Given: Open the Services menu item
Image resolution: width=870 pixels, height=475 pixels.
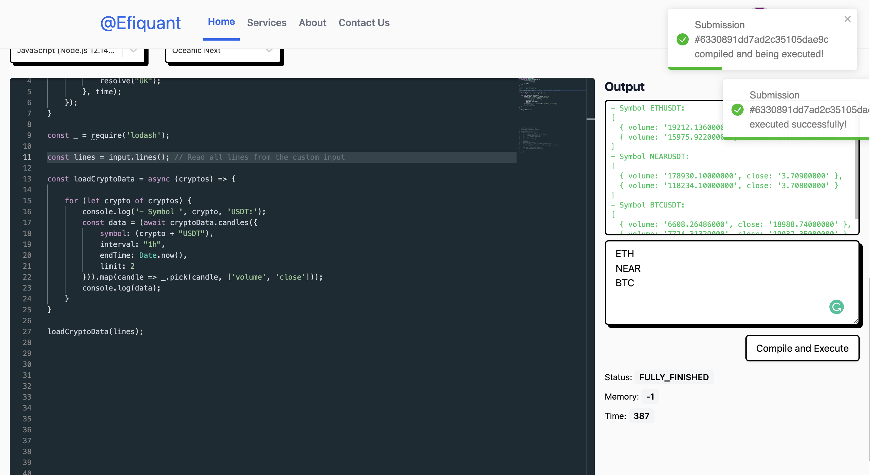Looking at the screenshot, I should [x=266, y=23].
